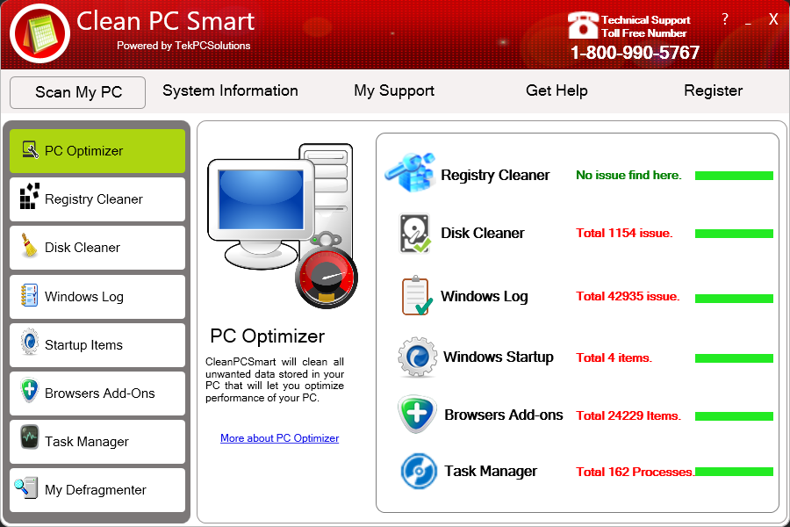Switch to System Information tab
Viewport: 790px width, 527px height.
click(x=230, y=90)
